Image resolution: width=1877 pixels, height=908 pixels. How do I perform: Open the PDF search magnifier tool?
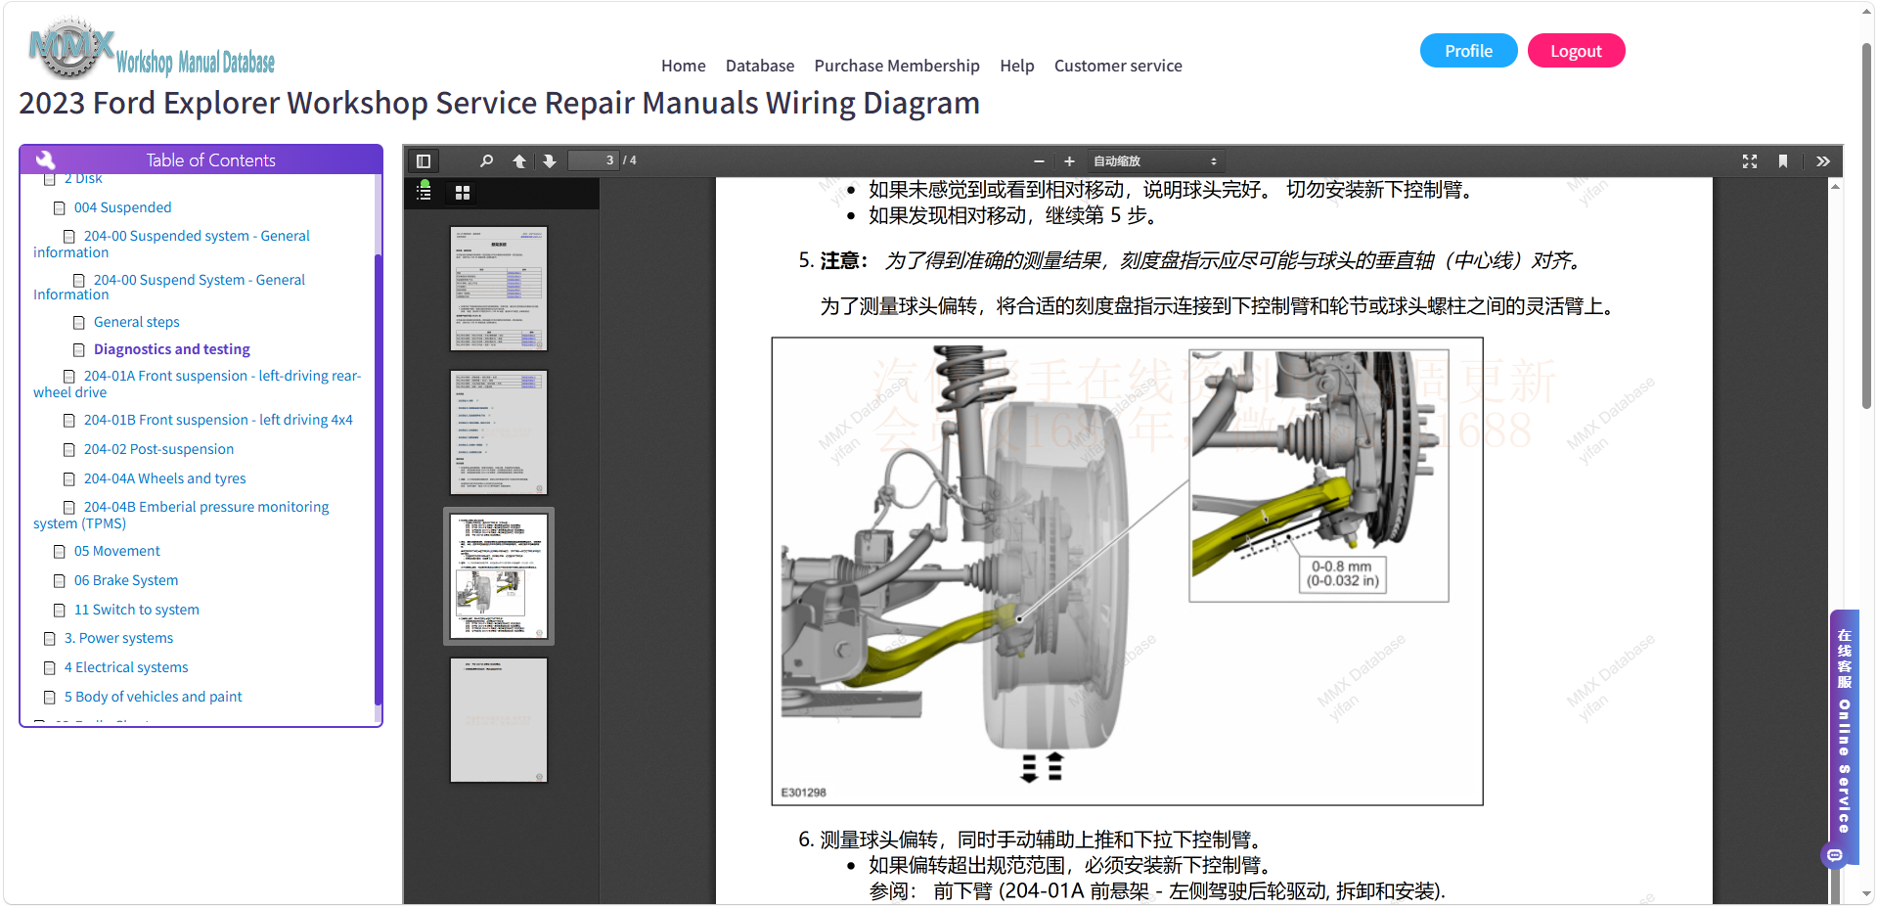[486, 161]
